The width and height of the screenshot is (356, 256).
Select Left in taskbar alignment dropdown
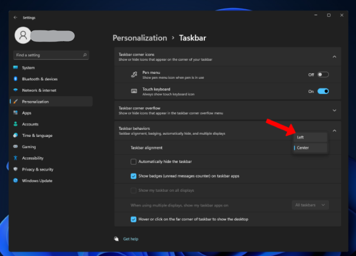point(310,137)
